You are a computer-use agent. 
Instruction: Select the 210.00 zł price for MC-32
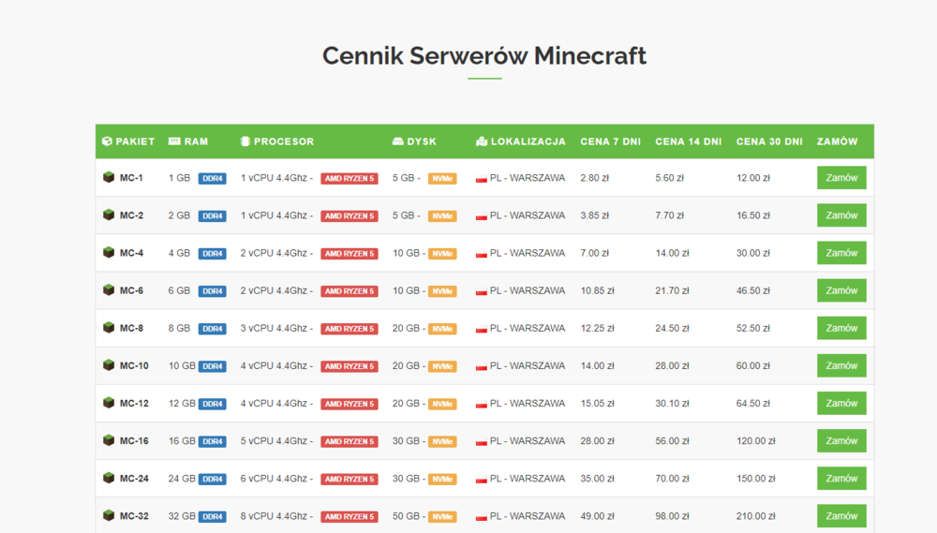(x=756, y=516)
